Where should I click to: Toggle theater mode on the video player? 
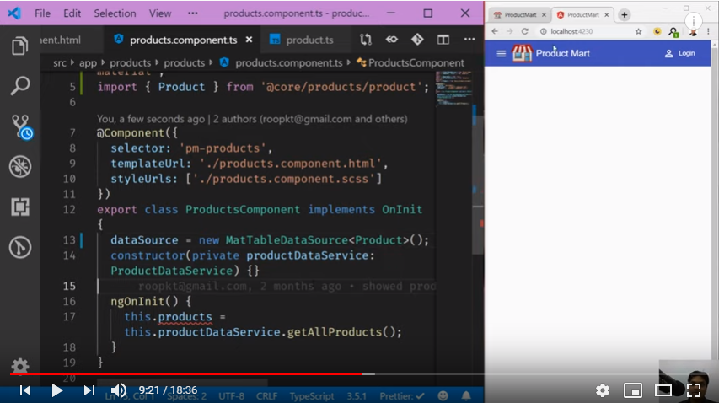pyautogui.click(x=663, y=390)
